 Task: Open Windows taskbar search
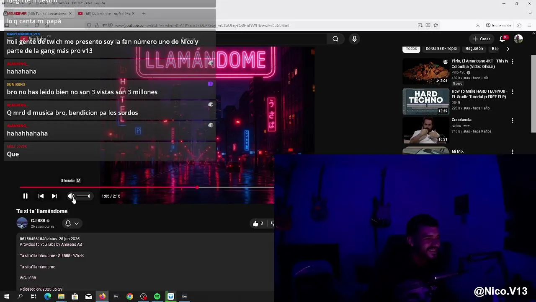pyautogui.click(x=20, y=297)
